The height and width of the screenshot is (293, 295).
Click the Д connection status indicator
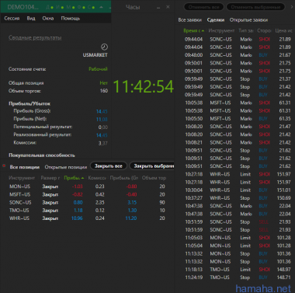coord(50,7)
